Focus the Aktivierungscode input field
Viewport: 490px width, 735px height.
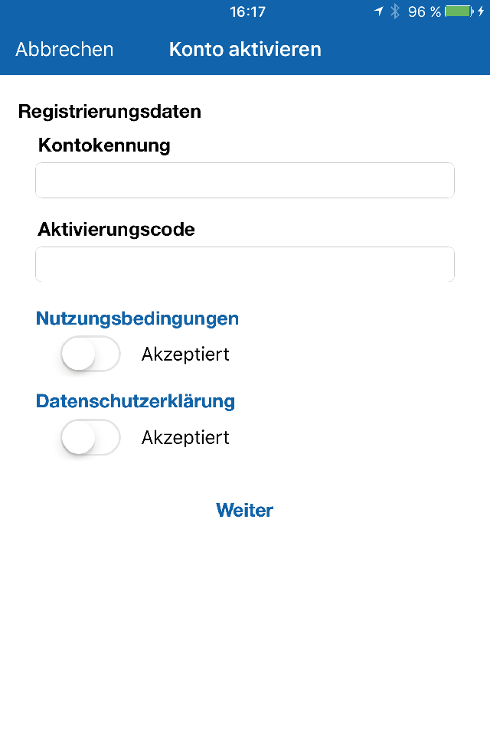coord(245,264)
